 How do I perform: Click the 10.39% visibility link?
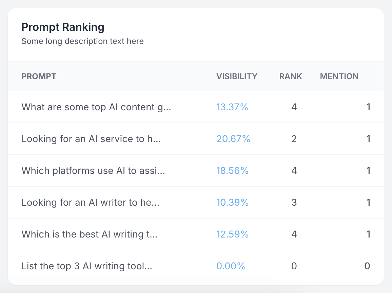[233, 203]
